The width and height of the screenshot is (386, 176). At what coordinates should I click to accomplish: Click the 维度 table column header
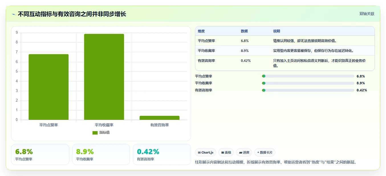click(x=201, y=31)
